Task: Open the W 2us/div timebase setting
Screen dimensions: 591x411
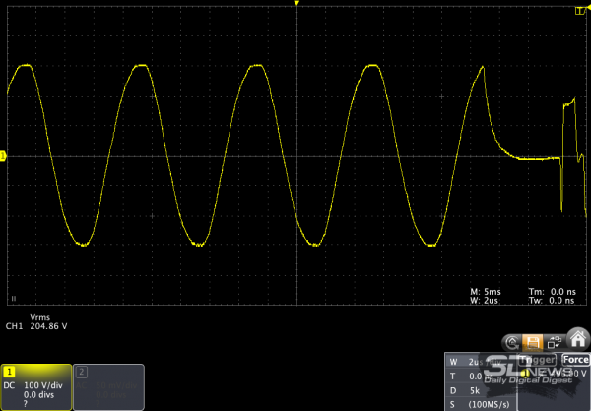Action: coord(471,361)
